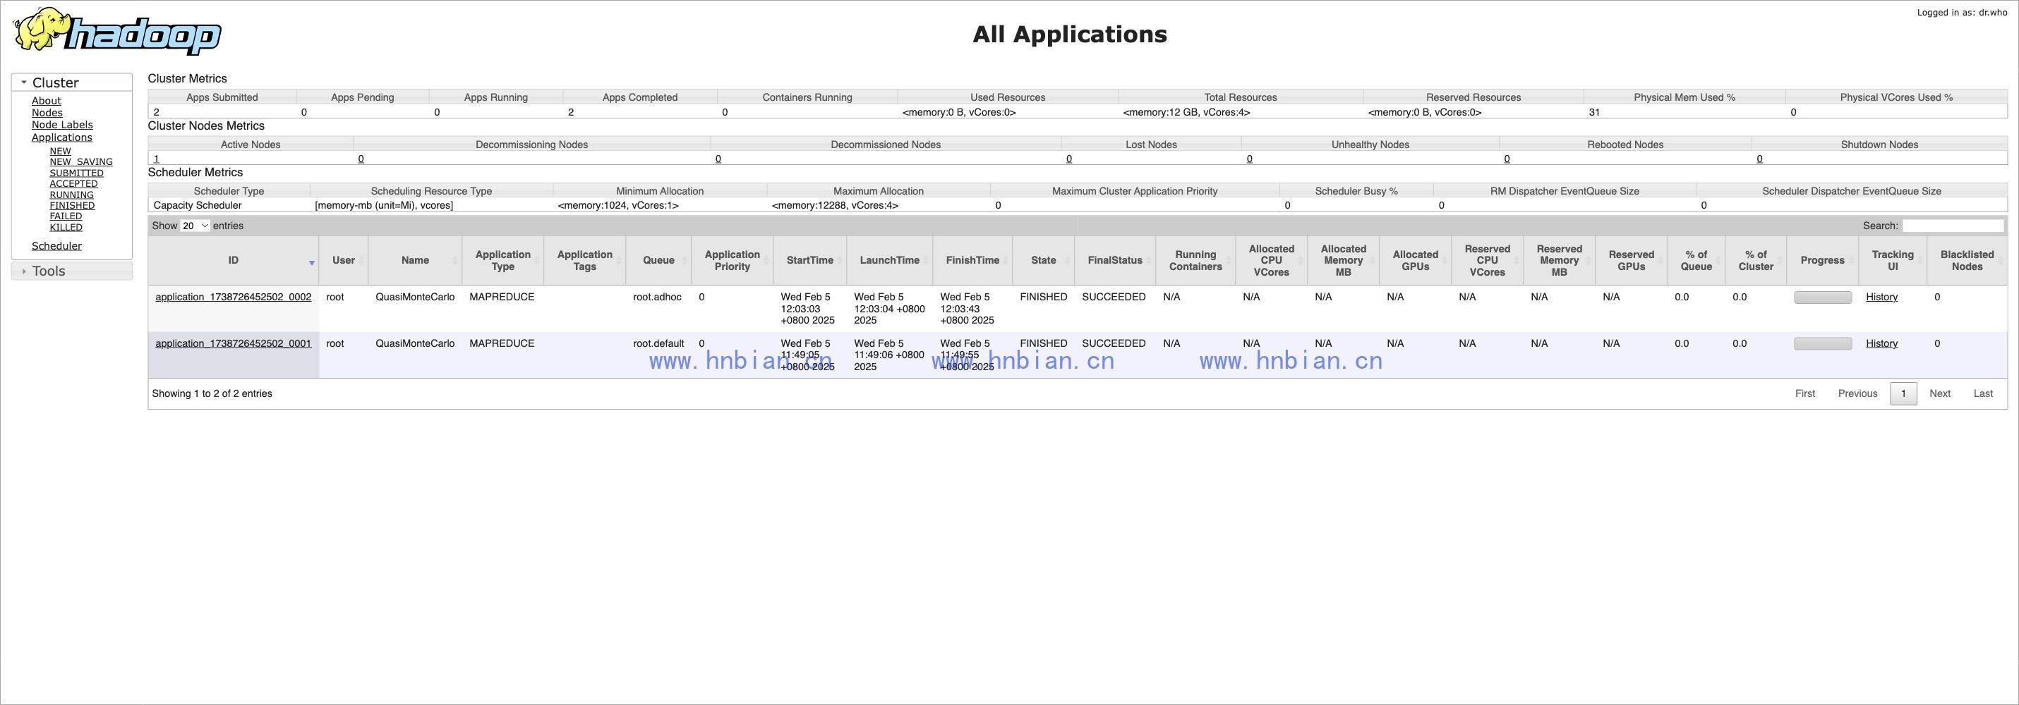Go to Node Labels page
2019x705 pixels.
(62, 125)
